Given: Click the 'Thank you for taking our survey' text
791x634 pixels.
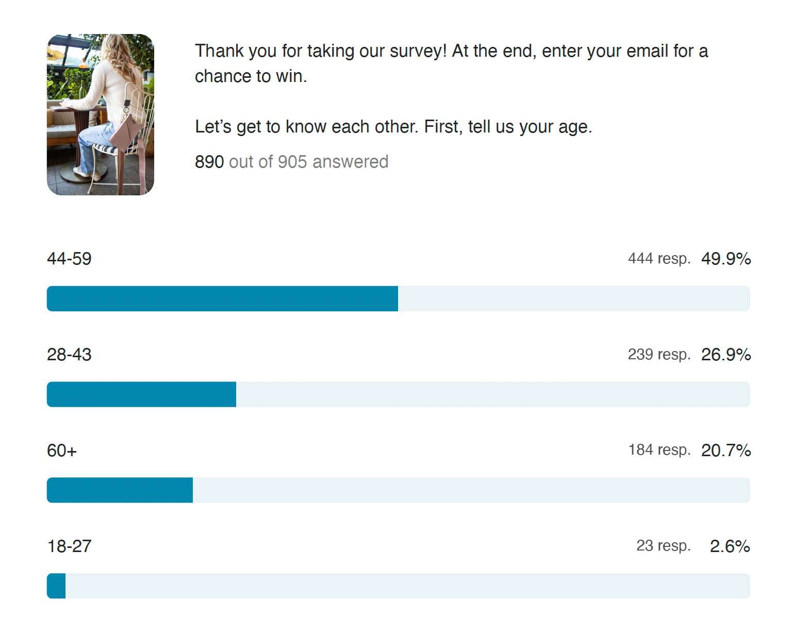Looking at the screenshot, I should (321, 51).
